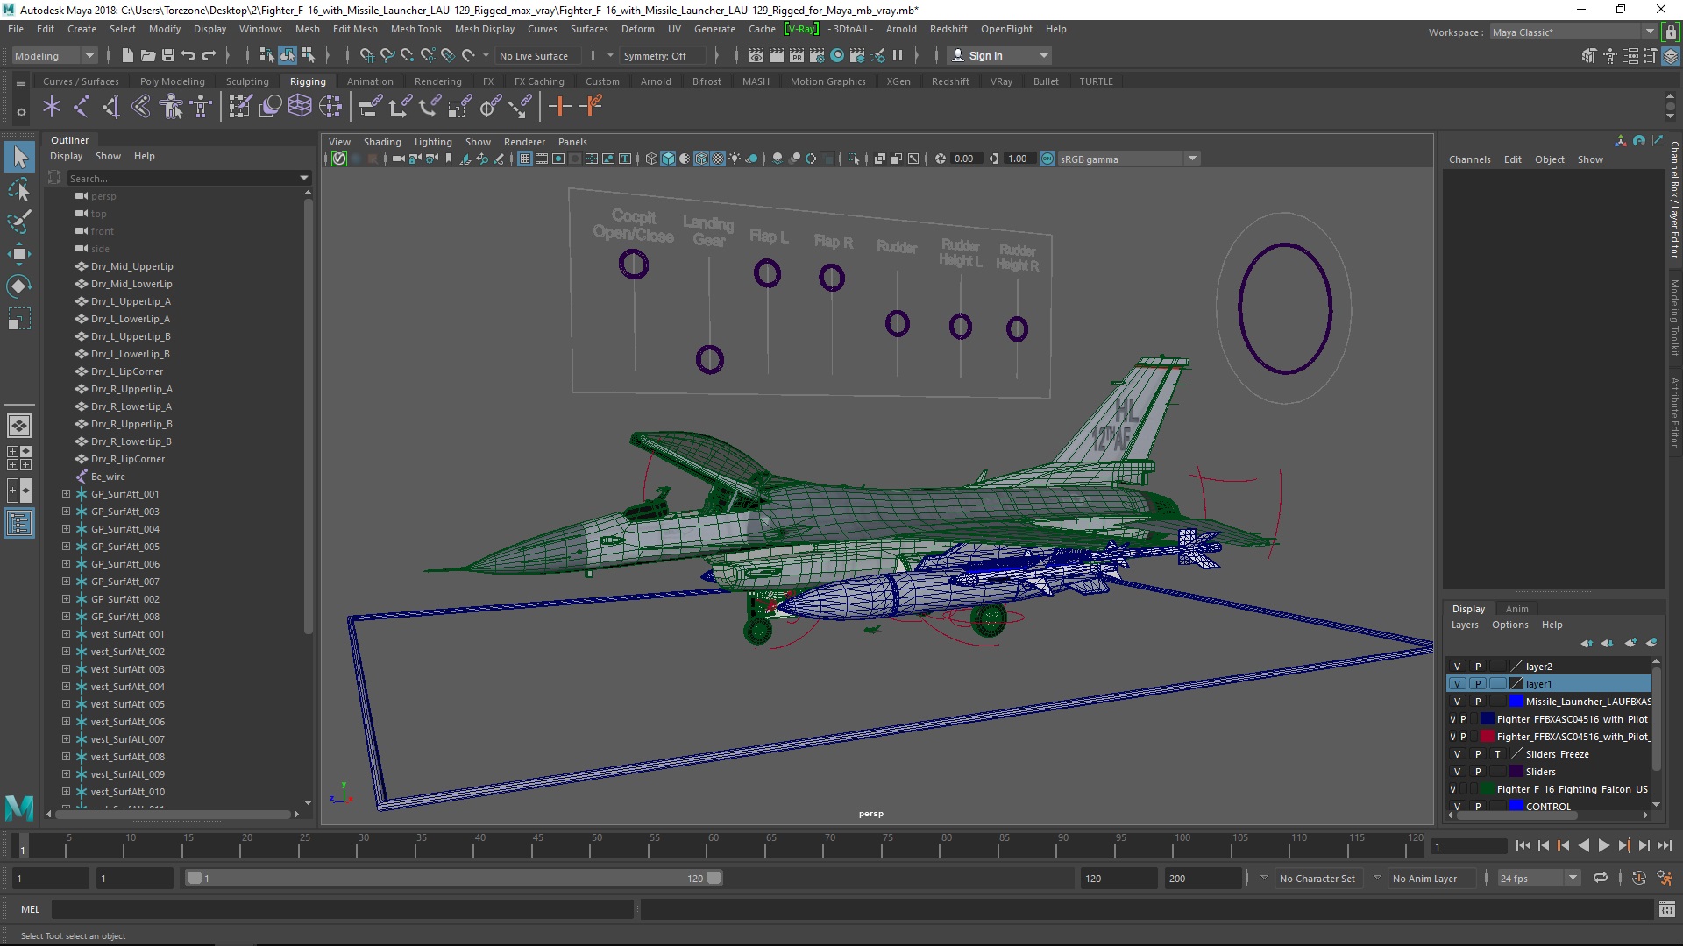Click the Missile_Launcher layer blue color swatch
The width and height of the screenshot is (1683, 946).
tap(1516, 702)
